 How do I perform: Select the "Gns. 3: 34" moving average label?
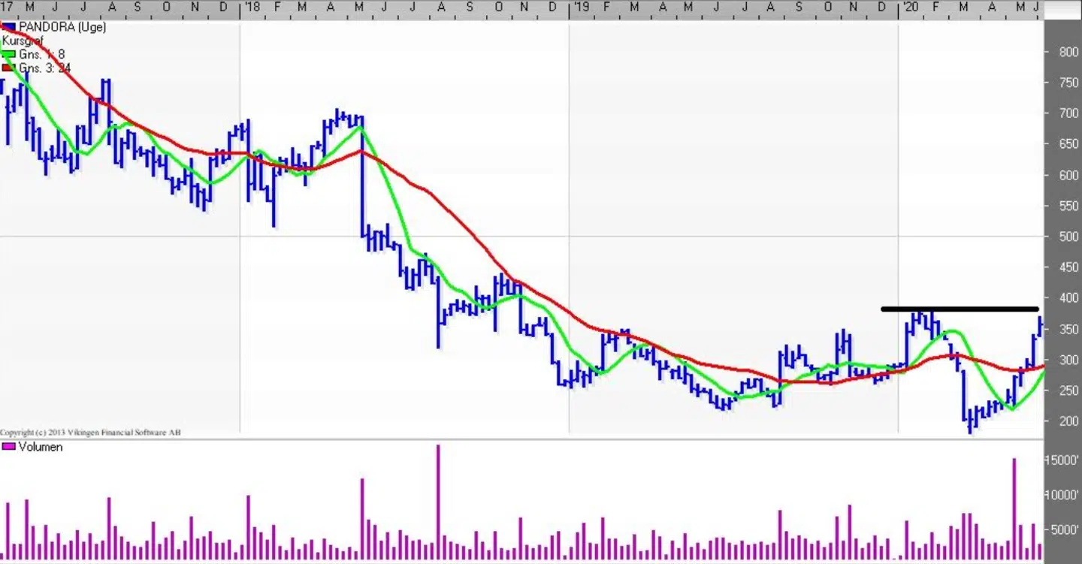[x=45, y=68]
